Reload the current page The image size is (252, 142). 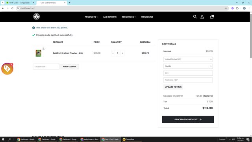pyautogui.click(x=12, y=8)
